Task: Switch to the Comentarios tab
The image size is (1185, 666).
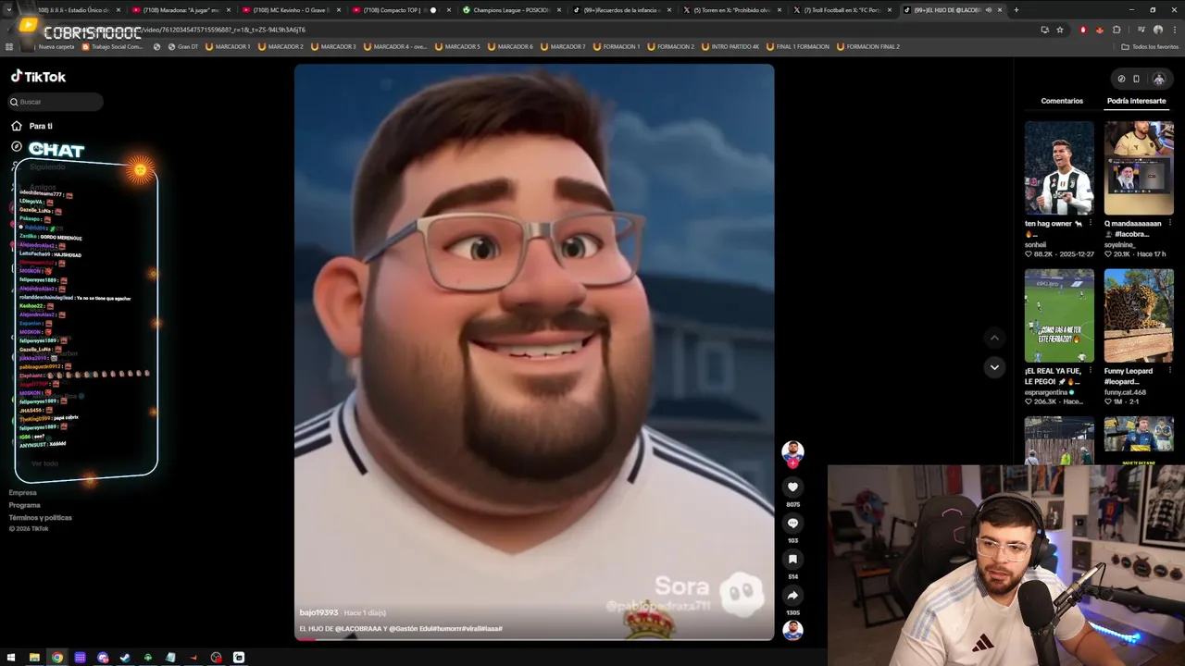Action: [1062, 101]
